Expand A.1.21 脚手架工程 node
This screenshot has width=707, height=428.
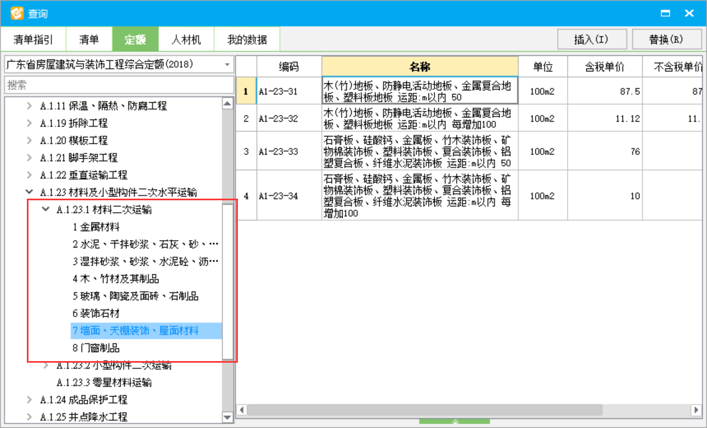pyautogui.click(x=29, y=158)
